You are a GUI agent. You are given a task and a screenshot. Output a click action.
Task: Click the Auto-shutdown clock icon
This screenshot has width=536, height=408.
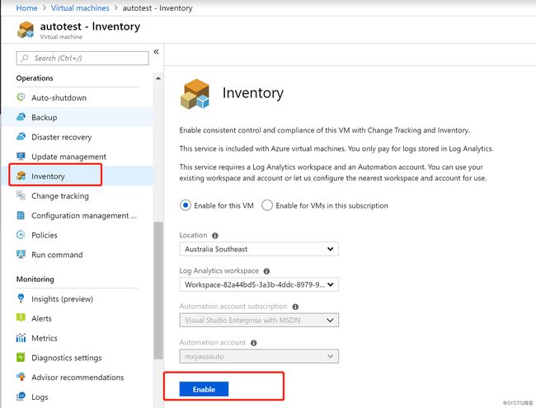click(x=21, y=97)
